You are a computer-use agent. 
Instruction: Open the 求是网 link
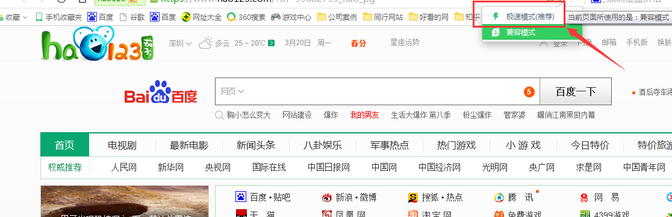[589, 167]
